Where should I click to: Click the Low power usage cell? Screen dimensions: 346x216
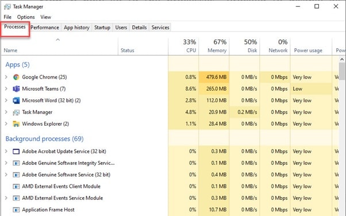311,88
